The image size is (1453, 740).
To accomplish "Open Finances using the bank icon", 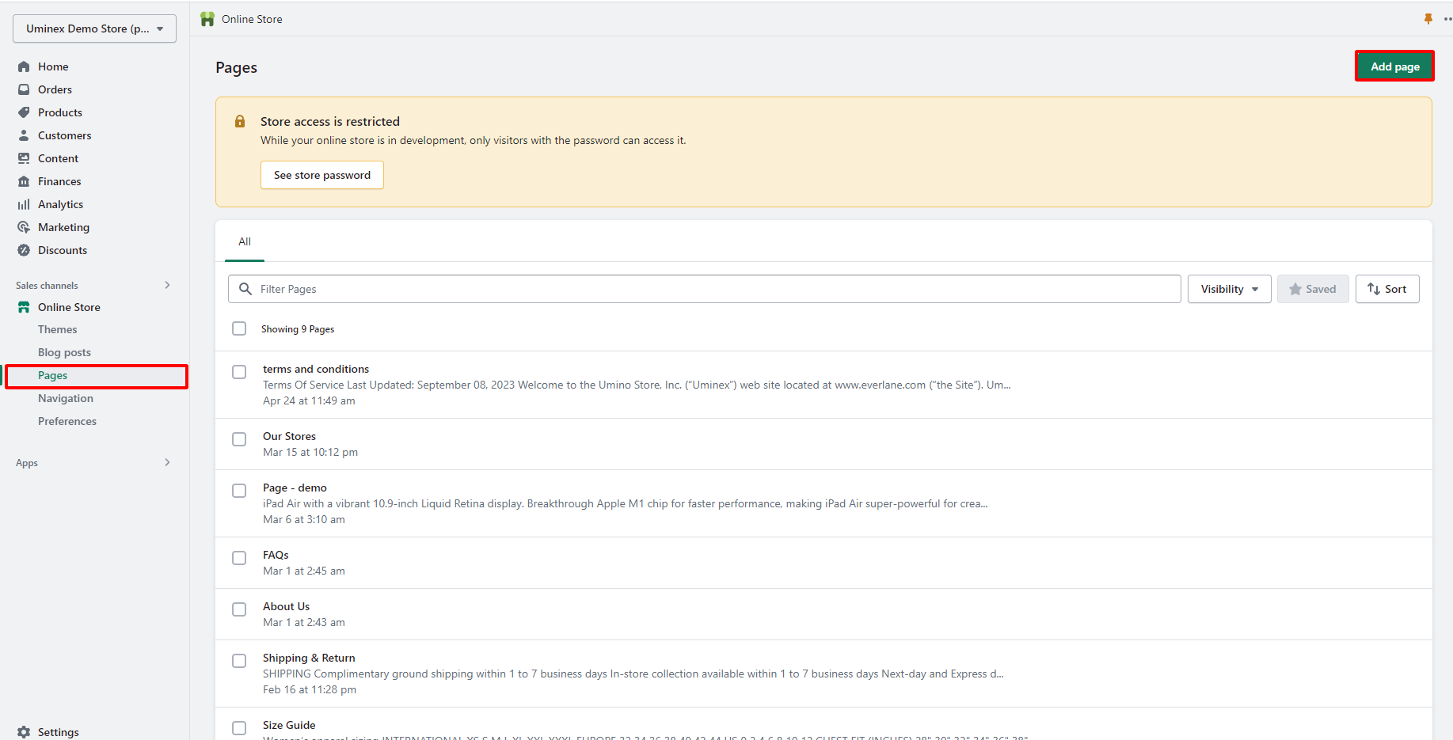I will [24, 181].
